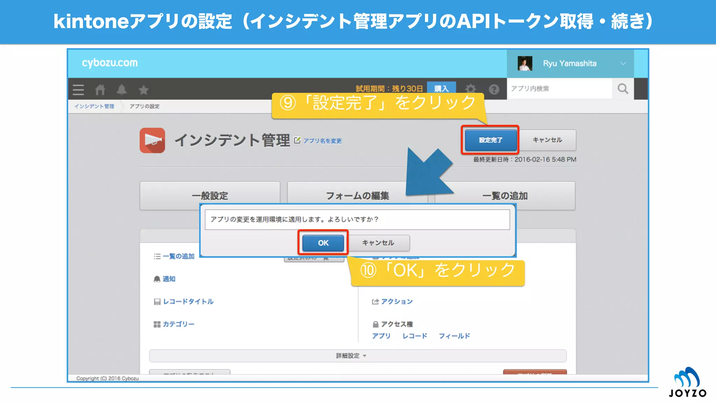Click the 購入 button
The height and width of the screenshot is (402, 716).
coord(441,88)
